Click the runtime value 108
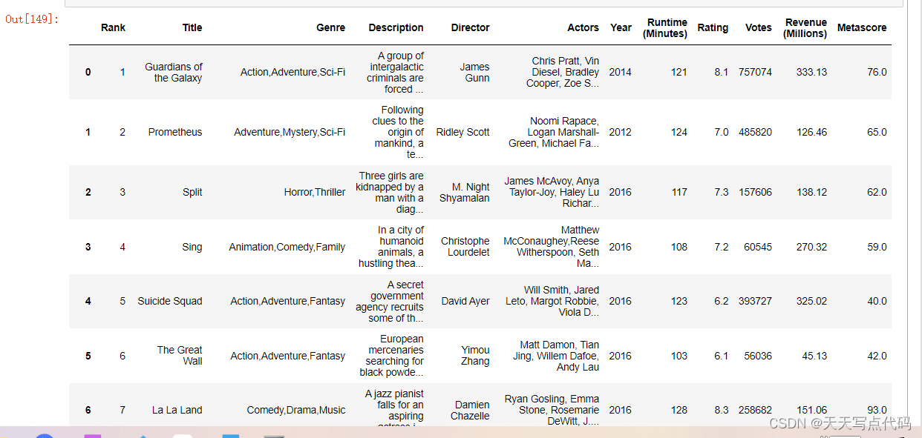This screenshot has width=922, height=438. [x=679, y=248]
